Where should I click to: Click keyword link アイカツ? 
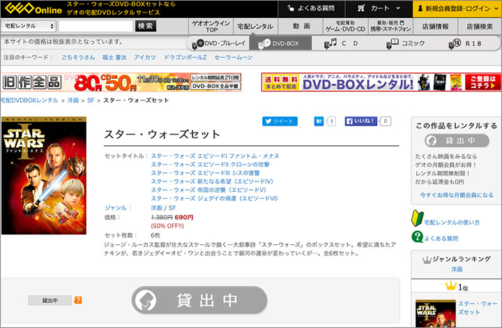[x=145, y=57]
